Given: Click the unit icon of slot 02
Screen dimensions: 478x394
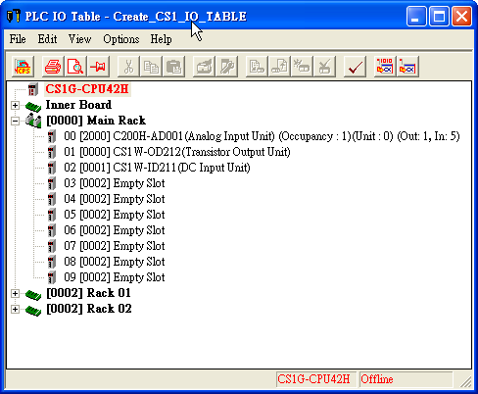Looking at the screenshot, I should pyautogui.click(x=52, y=168).
